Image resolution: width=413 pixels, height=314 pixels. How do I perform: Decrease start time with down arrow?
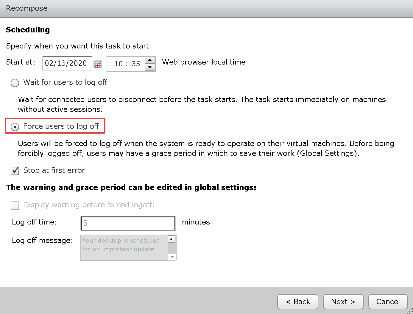(150, 67)
